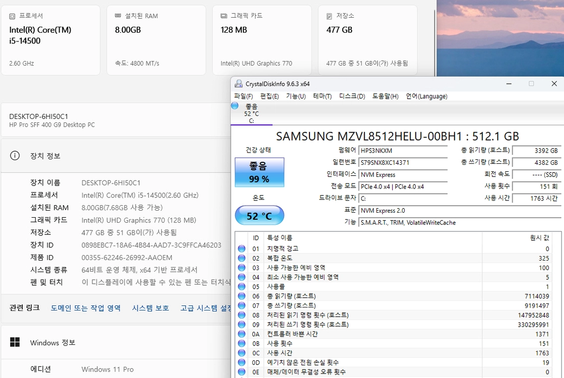Click the Windows 11 Pro edition text

(107, 369)
